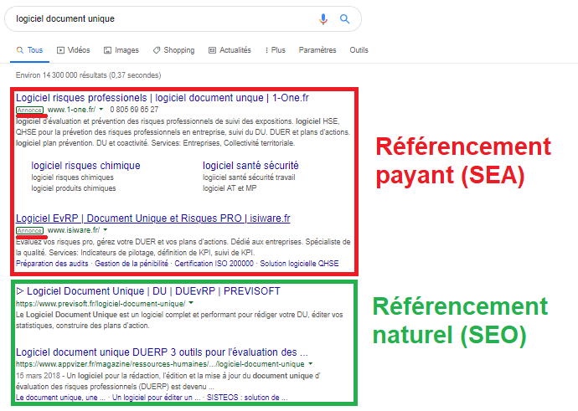Open the logiciel risques chimique sitelink
The height and width of the screenshot is (411, 578).
pyautogui.click(x=85, y=166)
